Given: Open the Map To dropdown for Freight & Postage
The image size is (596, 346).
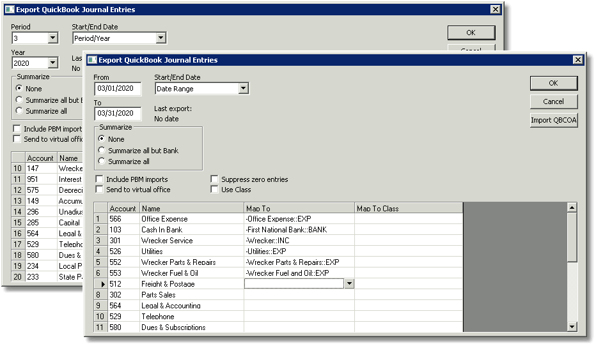Looking at the screenshot, I should click(x=349, y=284).
